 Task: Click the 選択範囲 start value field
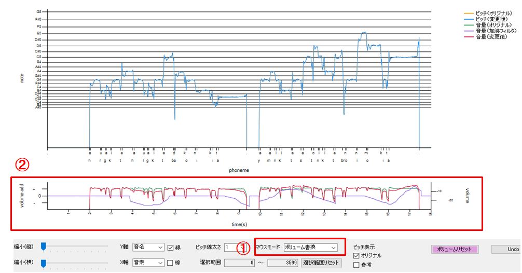pos(239,263)
